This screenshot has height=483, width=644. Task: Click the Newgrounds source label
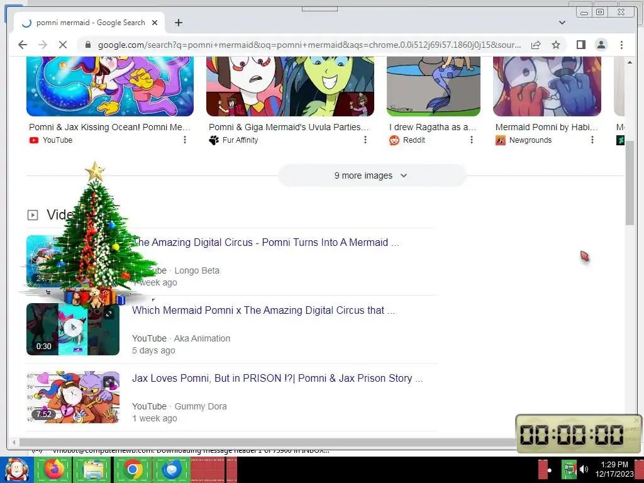[x=530, y=140]
